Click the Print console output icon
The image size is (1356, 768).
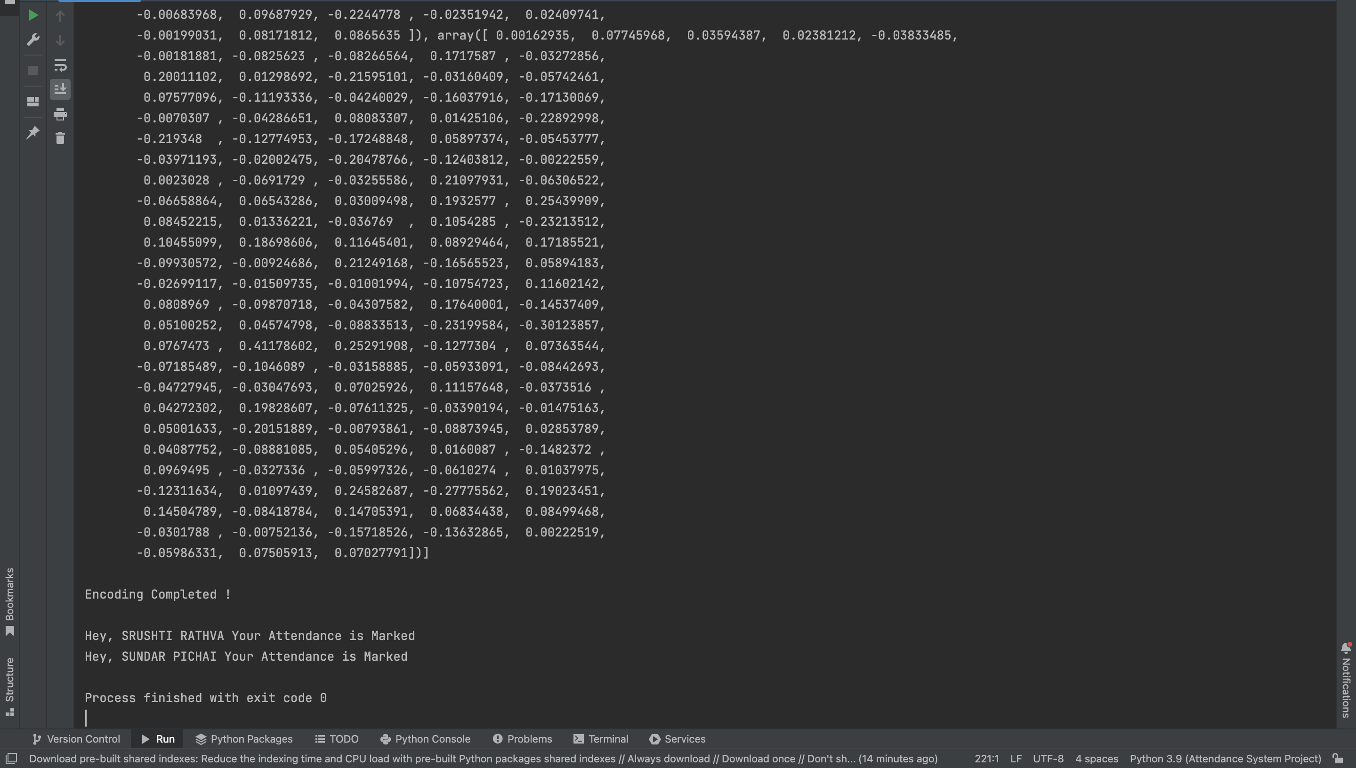60,114
